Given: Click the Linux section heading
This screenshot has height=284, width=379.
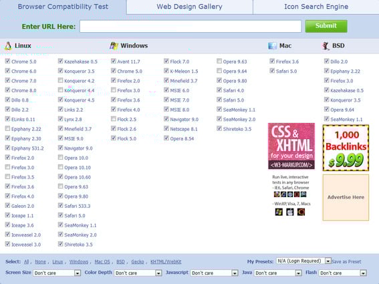Looking at the screenshot, I should pyautogui.click(x=23, y=45).
